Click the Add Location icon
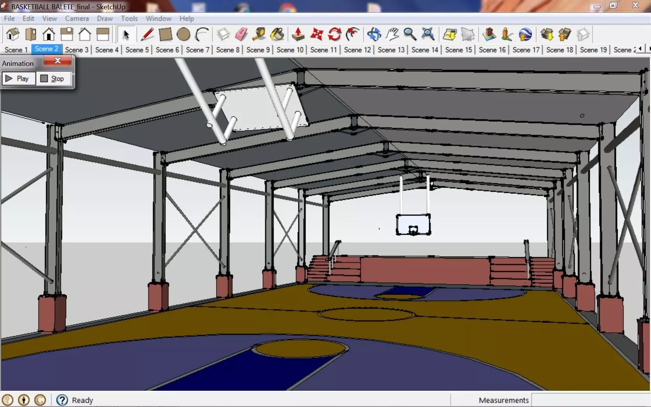 coord(449,34)
